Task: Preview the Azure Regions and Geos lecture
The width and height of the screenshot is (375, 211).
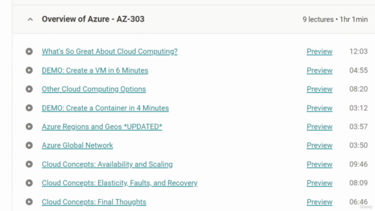Action: [319, 127]
